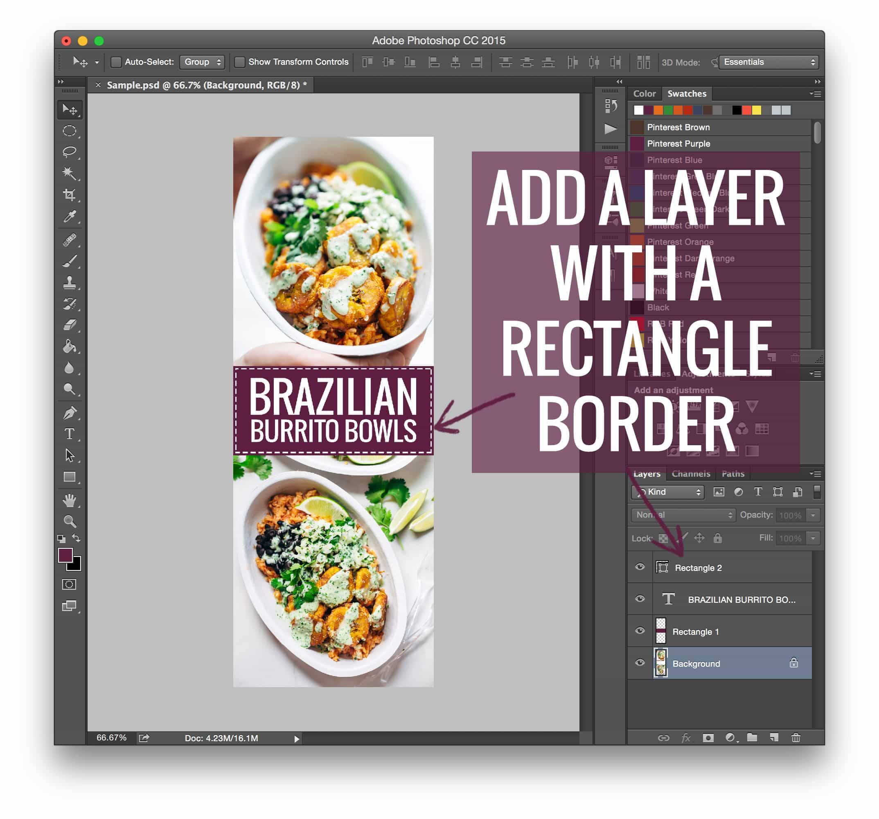Select the Clone Stamp tool
The image size is (879, 819).
70,282
